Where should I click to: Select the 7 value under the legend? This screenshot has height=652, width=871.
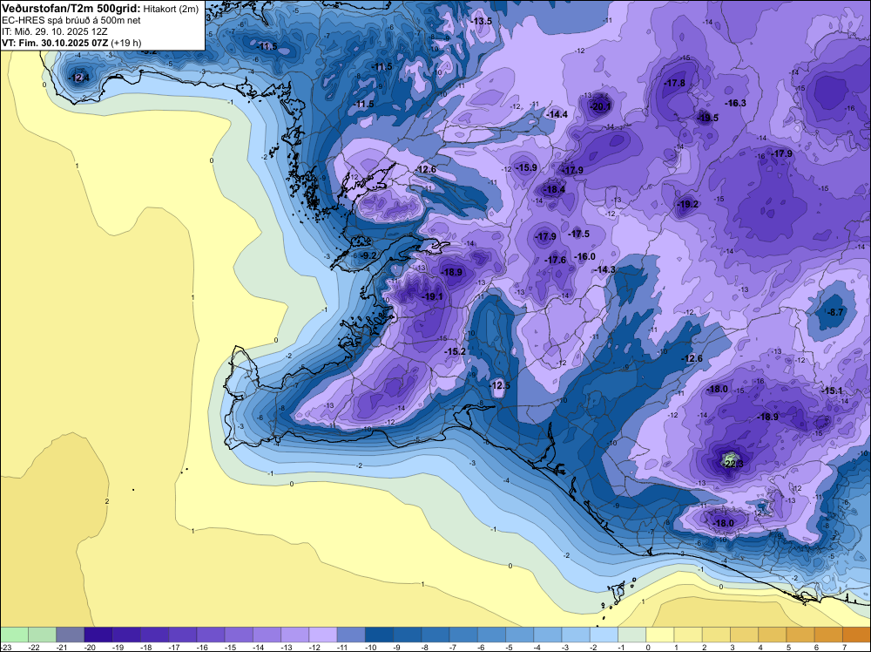click(846, 648)
